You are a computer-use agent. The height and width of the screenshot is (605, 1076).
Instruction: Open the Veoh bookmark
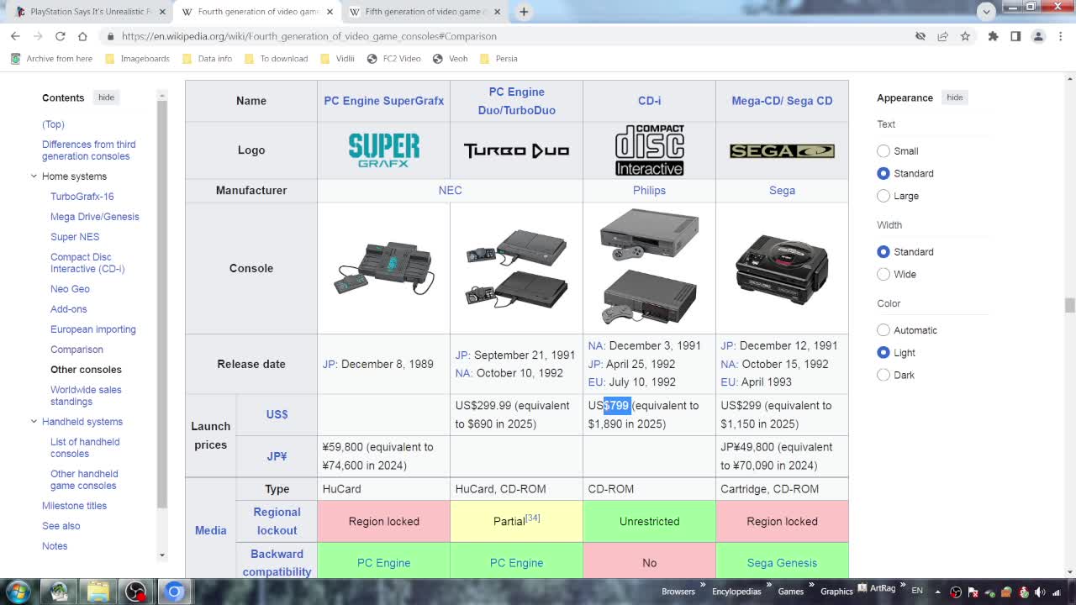[450, 59]
